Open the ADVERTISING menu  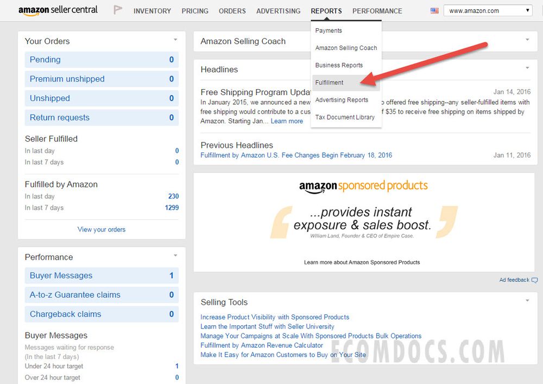[278, 11]
